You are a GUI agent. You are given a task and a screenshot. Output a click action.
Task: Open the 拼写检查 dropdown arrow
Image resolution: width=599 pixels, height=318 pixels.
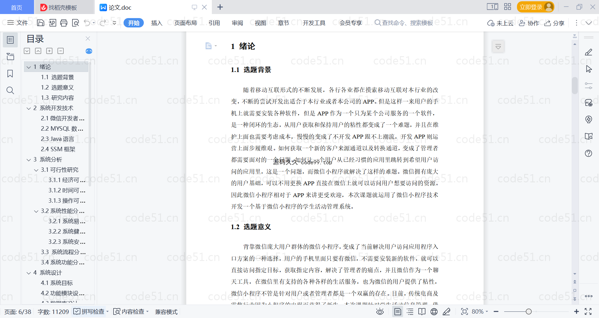click(107, 311)
